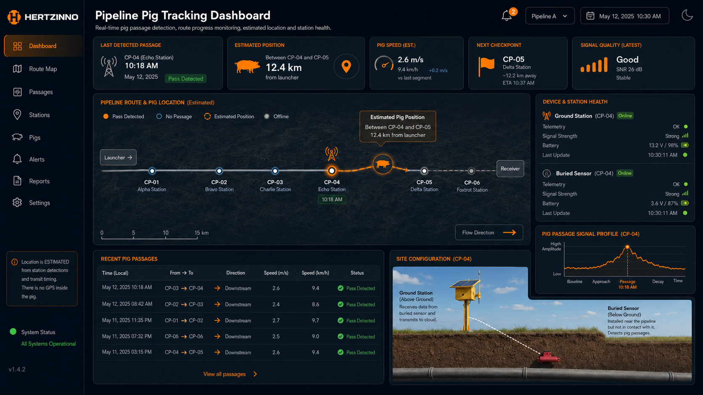This screenshot has height=395, width=703.
Task: Open the date picker showing May 12, 2025
Action: 624,16
